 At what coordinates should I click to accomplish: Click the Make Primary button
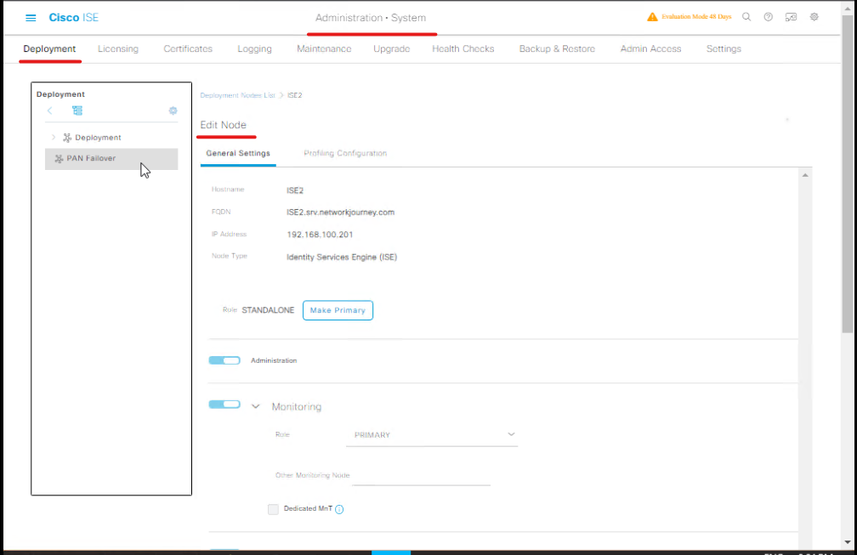pyautogui.click(x=338, y=310)
